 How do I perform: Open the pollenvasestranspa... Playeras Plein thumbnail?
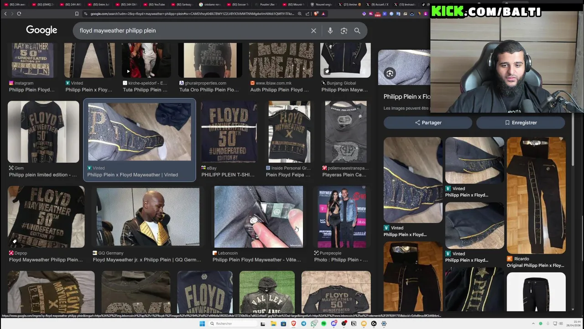click(x=345, y=132)
